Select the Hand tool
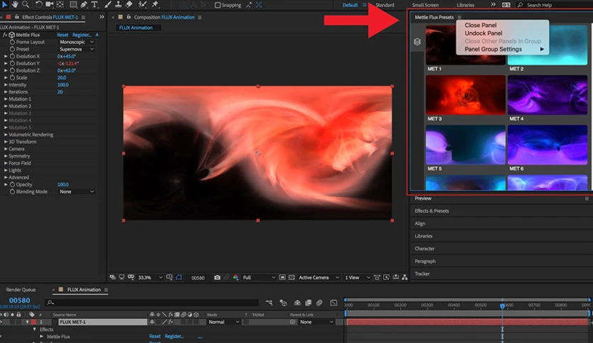 [16, 4]
